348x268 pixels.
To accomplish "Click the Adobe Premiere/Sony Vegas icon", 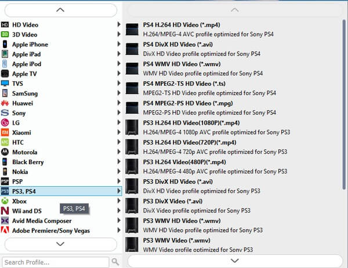I will click(x=5, y=230).
